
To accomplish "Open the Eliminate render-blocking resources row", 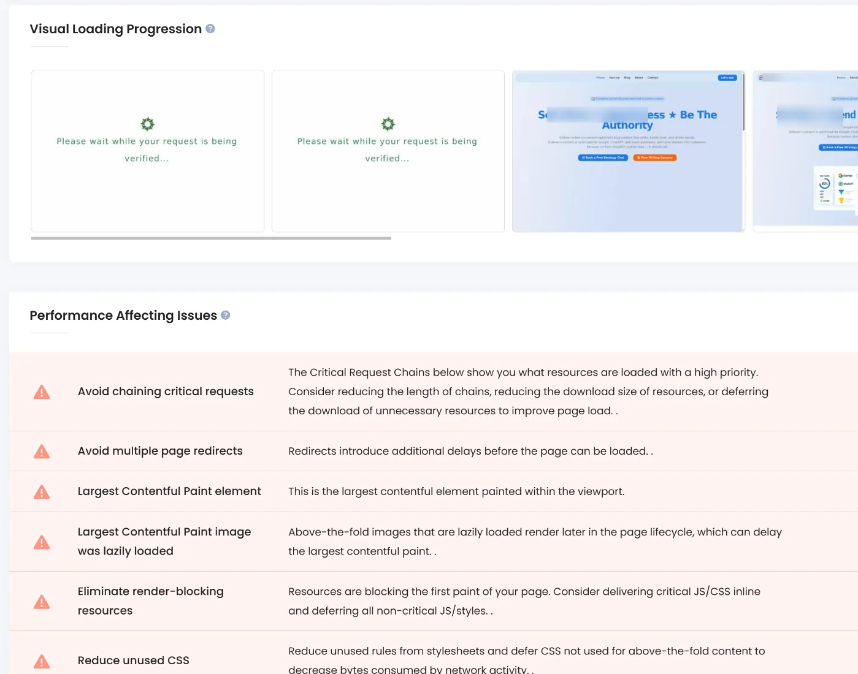I will point(151,601).
